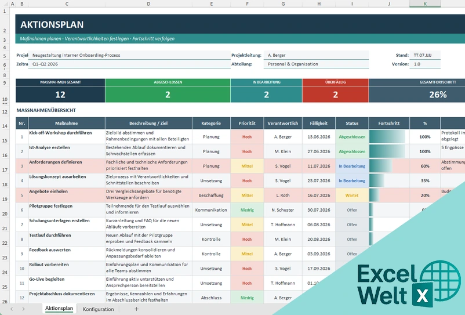Select the Version field '1.0'
The width and height of the screenshot is (465, 315).
tap(425, 64)
